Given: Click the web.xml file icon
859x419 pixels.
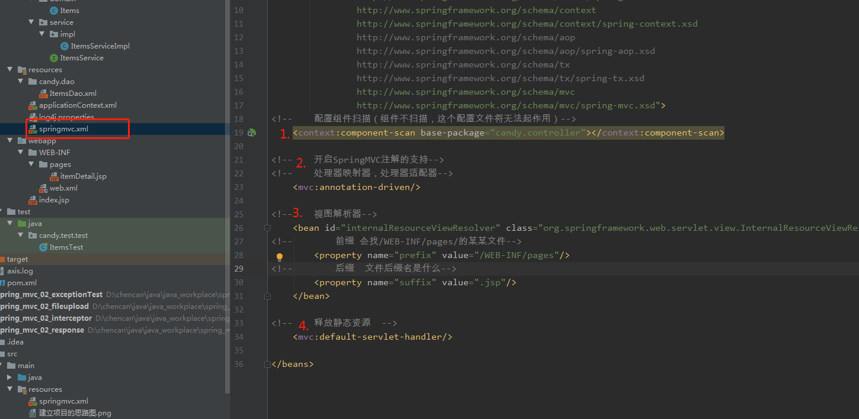Looking at the screenshot, I should (x=44, y=188).
